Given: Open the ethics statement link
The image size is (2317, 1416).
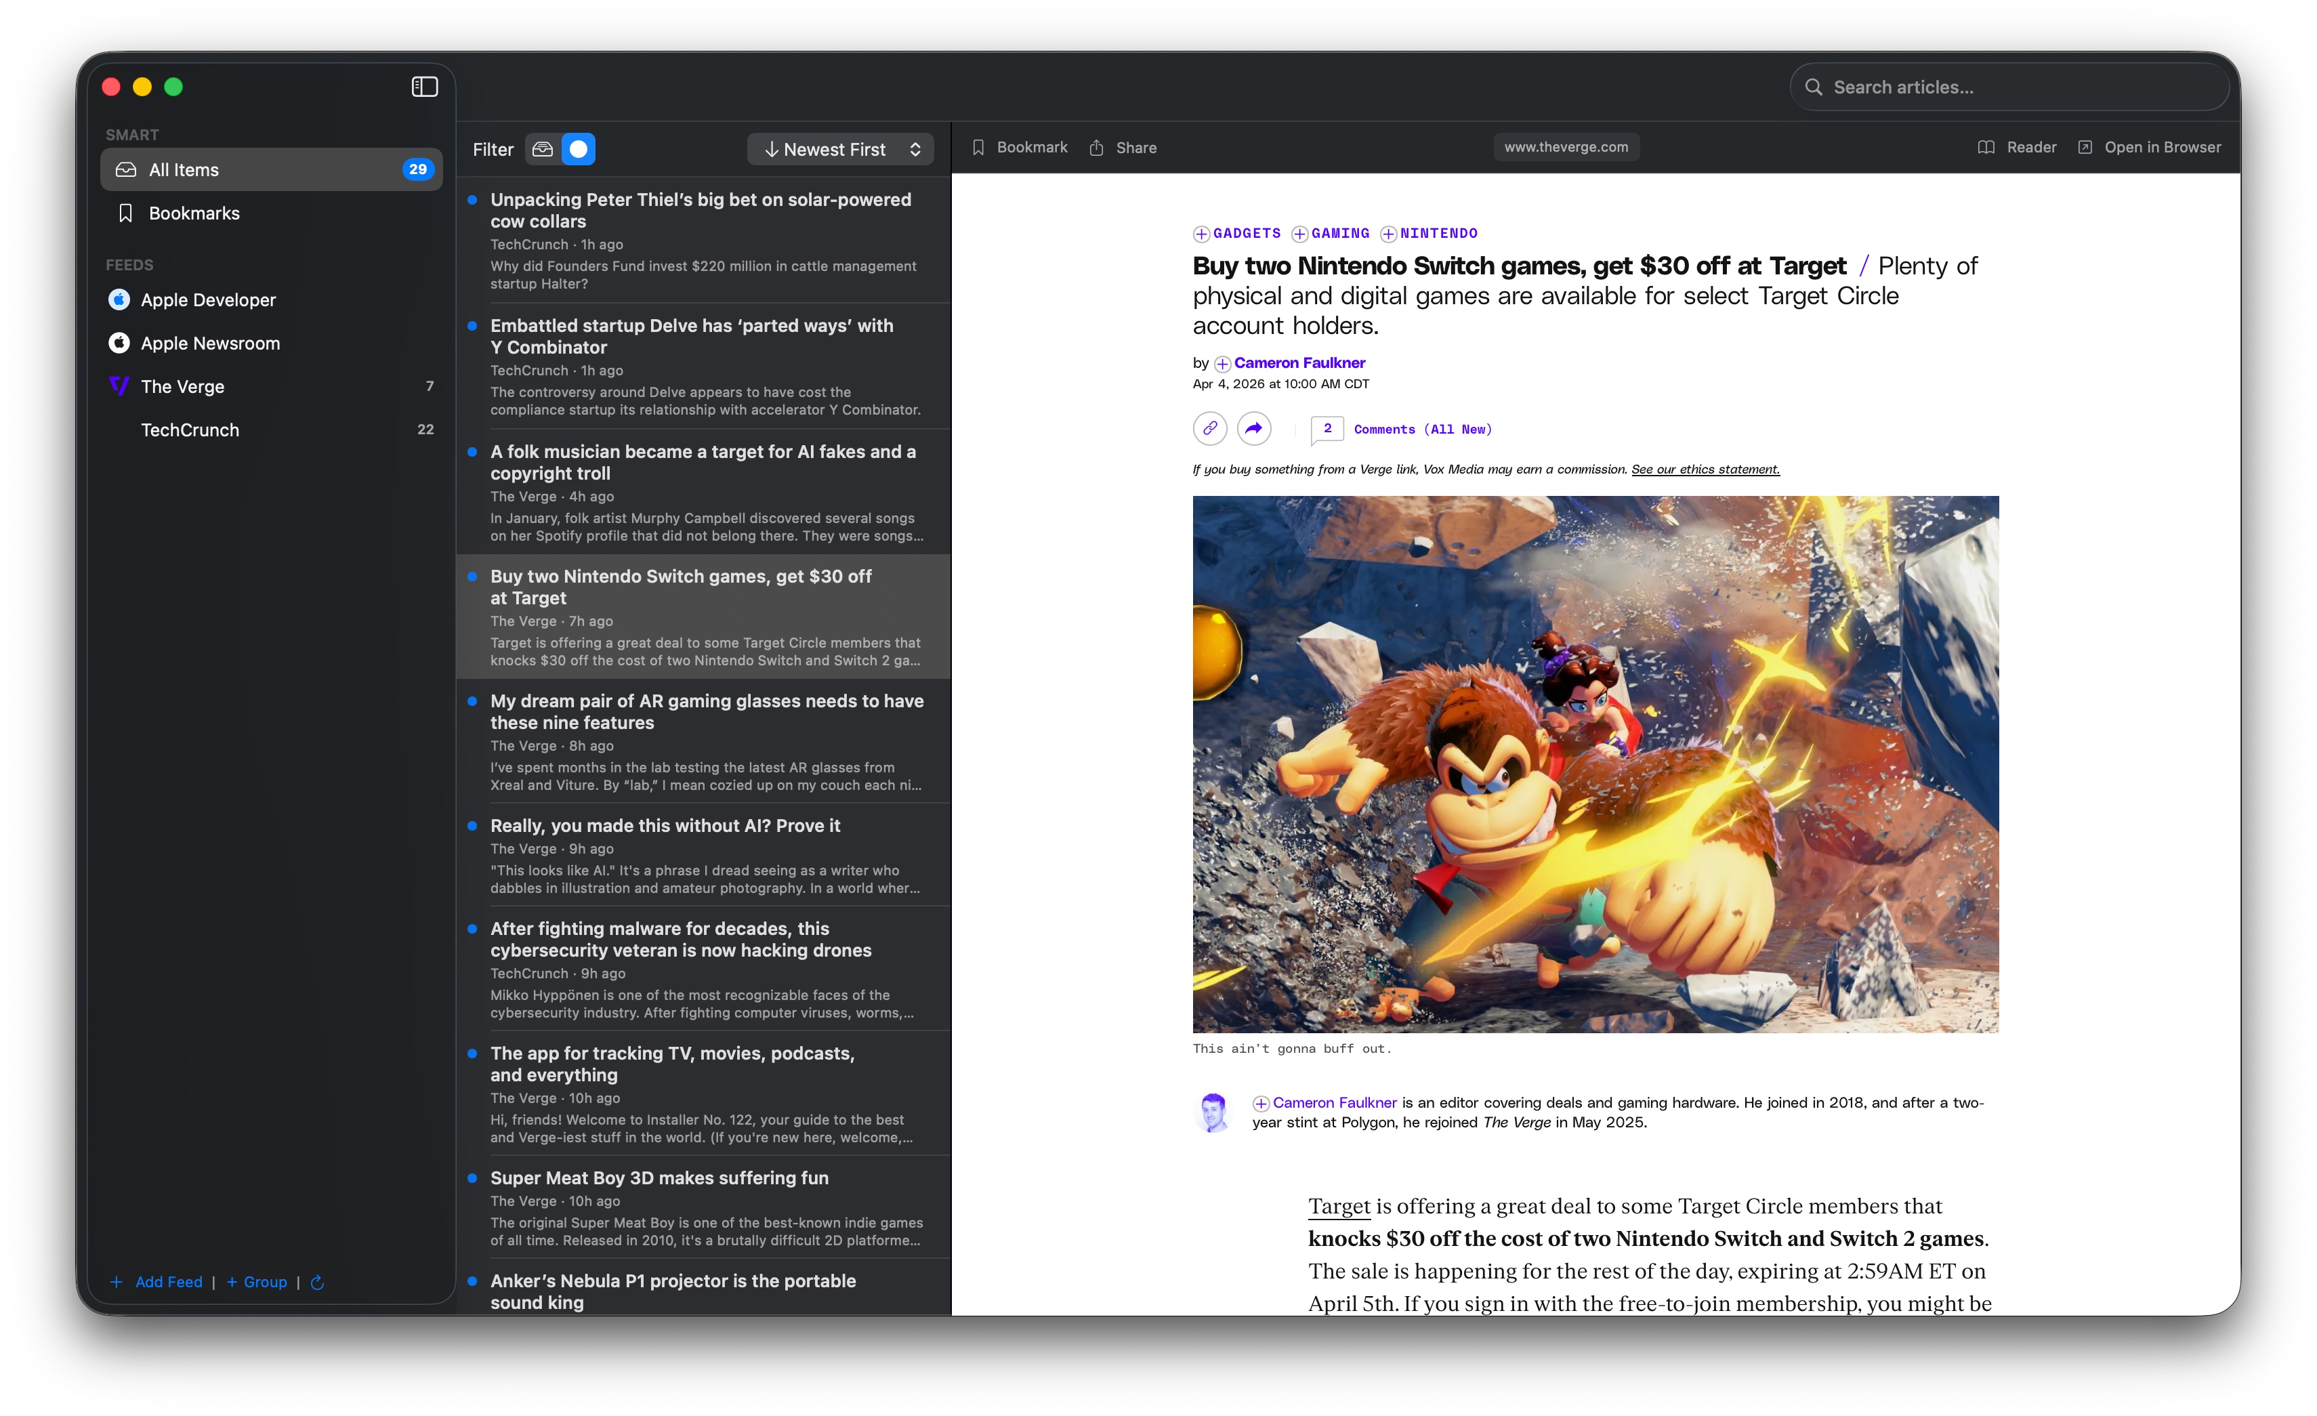Looking at the screenshot, I should coord(1705,470).
